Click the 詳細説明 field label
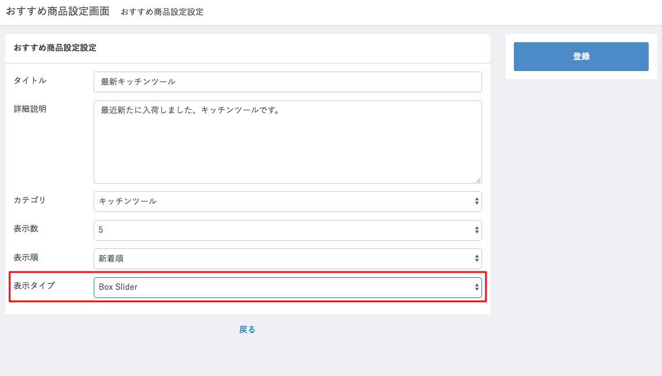The height and width of the screenshot is (376, 662). [x=30, y=109]
